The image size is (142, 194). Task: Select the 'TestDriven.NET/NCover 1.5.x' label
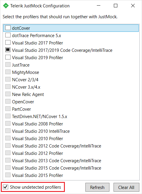[40, 117]
